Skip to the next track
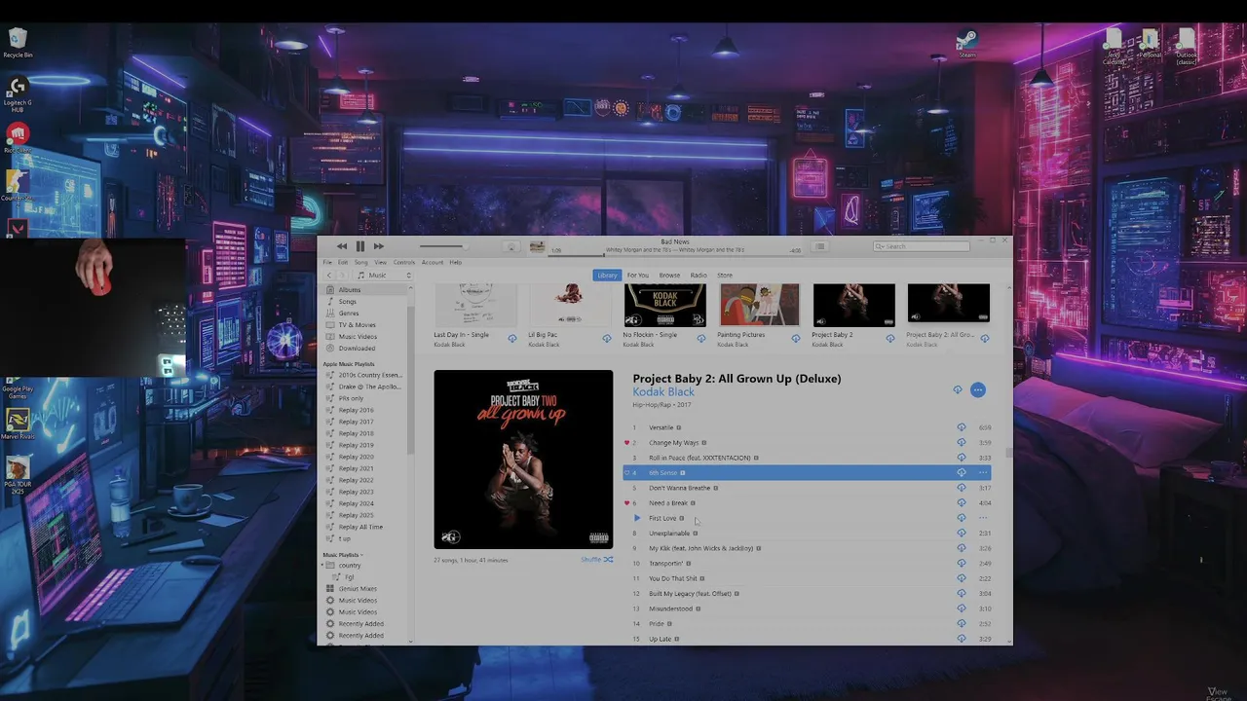1247x701 pixels. coord(379,246)
